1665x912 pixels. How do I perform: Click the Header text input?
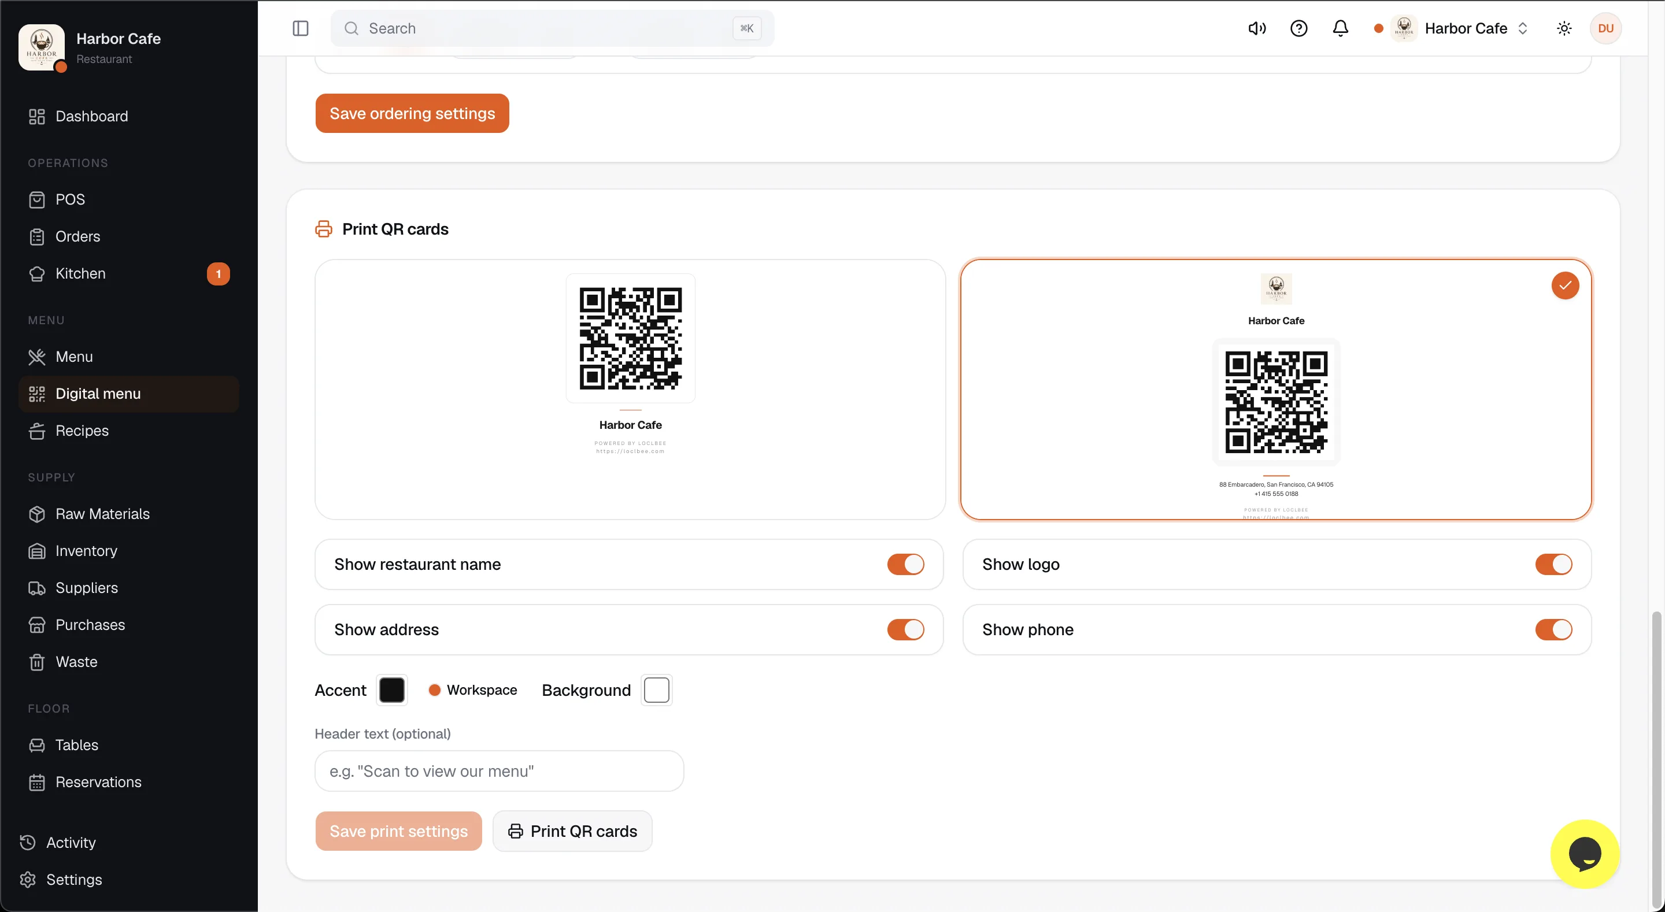(499, 771)
